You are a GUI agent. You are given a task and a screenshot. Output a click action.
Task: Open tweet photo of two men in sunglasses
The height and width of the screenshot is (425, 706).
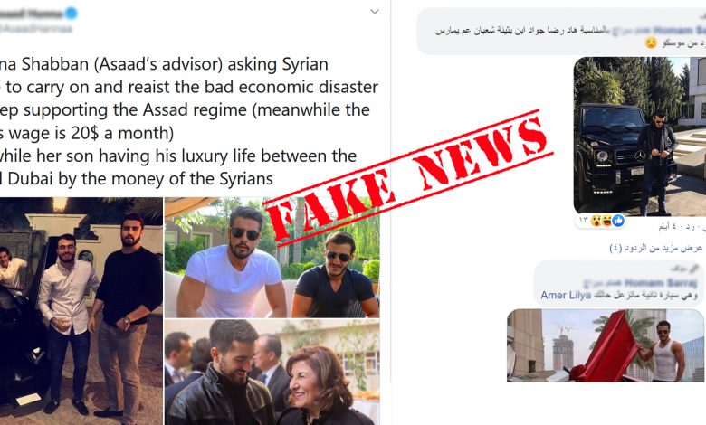[x=272, y=258]
